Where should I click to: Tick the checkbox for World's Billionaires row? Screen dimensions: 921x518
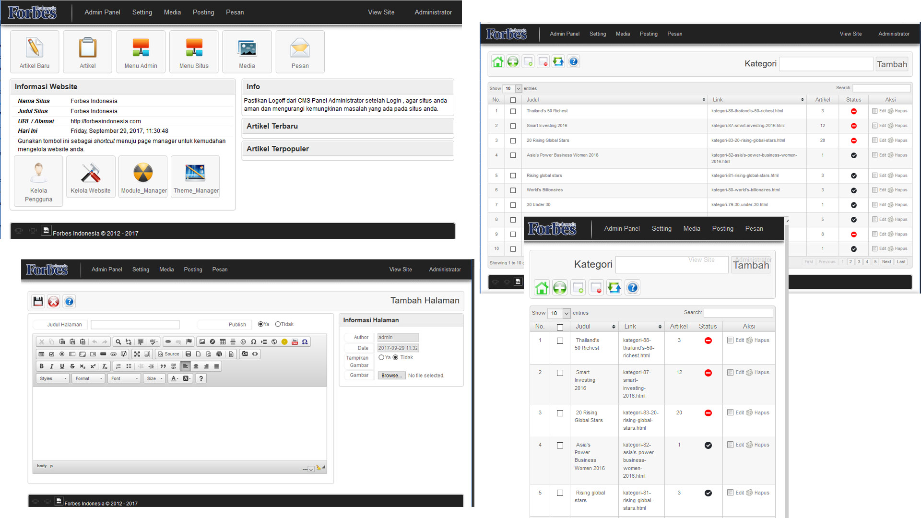pyautogui.click(x=513, y=190)
